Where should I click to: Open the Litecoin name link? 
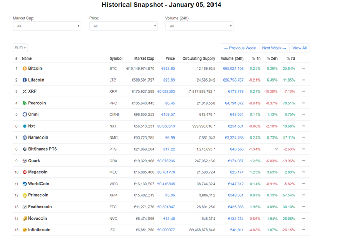point(36,80)
